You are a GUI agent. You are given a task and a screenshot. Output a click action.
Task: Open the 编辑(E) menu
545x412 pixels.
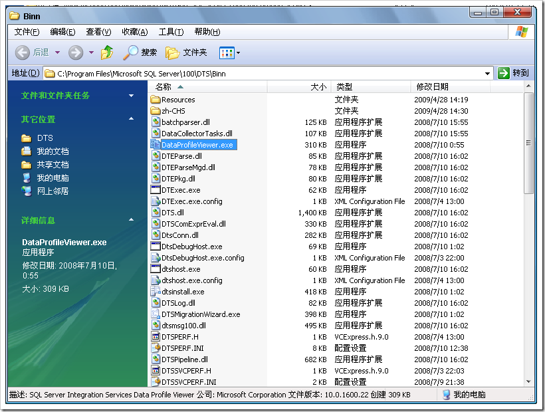coord(62,32)
